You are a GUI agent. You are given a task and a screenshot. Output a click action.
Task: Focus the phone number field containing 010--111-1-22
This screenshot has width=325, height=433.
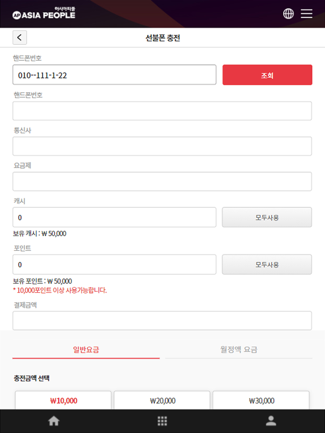coord(114,75)
